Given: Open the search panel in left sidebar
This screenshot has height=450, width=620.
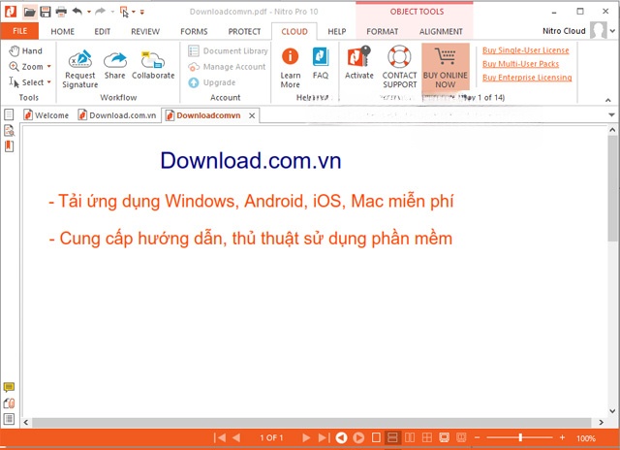Looking at the screenshot, I should [9, 131].
